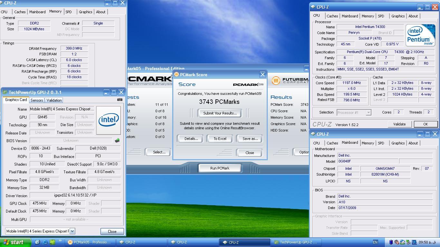Click Memory Size field 1024 MBytes

[x=34, y=29]
